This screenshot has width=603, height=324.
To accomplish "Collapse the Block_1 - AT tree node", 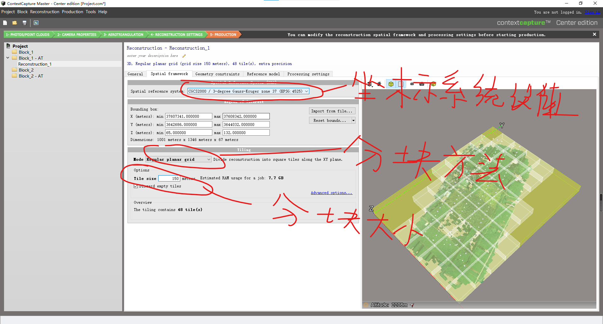I will click(8, 58).
